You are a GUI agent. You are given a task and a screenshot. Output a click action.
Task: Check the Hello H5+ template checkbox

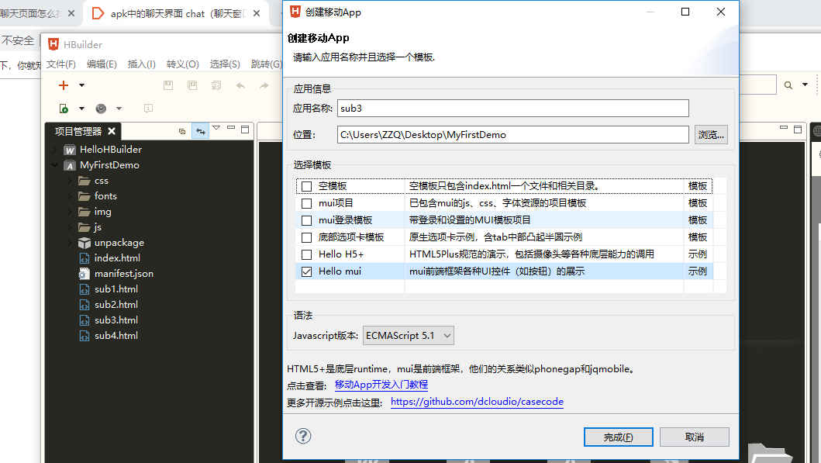[x=307, y=254]
